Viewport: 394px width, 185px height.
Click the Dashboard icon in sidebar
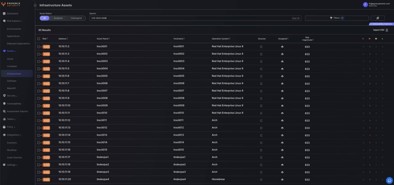click(x=4, y=13)
